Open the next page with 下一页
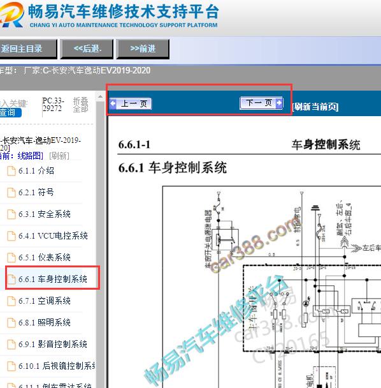 point(261,103)
